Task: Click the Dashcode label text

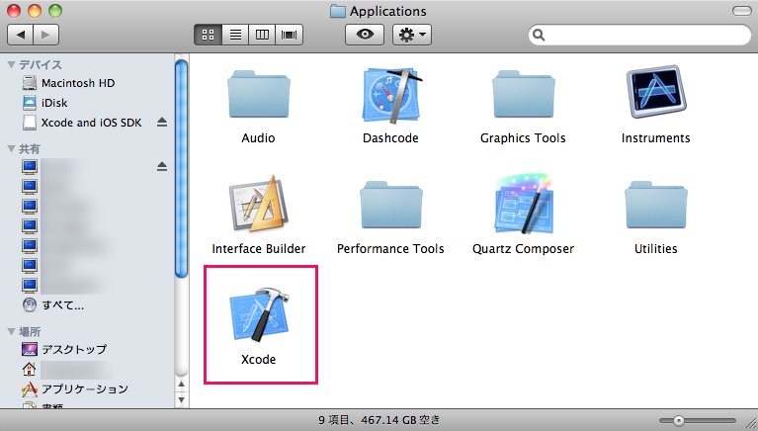Action: (390, 137)
